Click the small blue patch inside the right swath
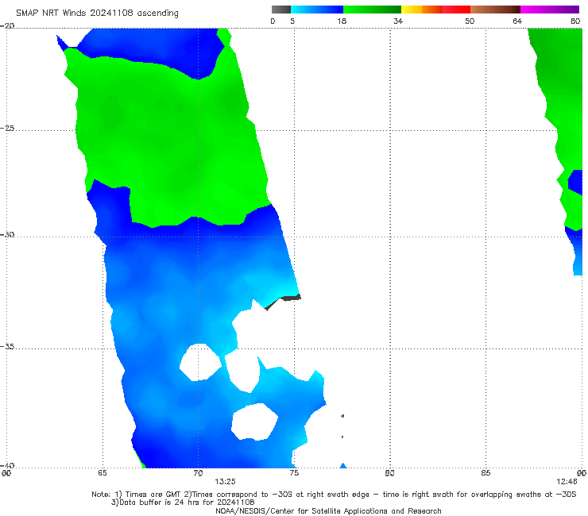The width and height of the screenshot is (588, 516). 575,182
